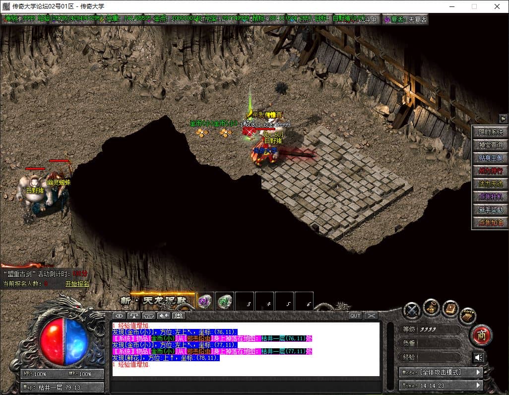Open the 限时系统 side menu

tap(490, 132)
